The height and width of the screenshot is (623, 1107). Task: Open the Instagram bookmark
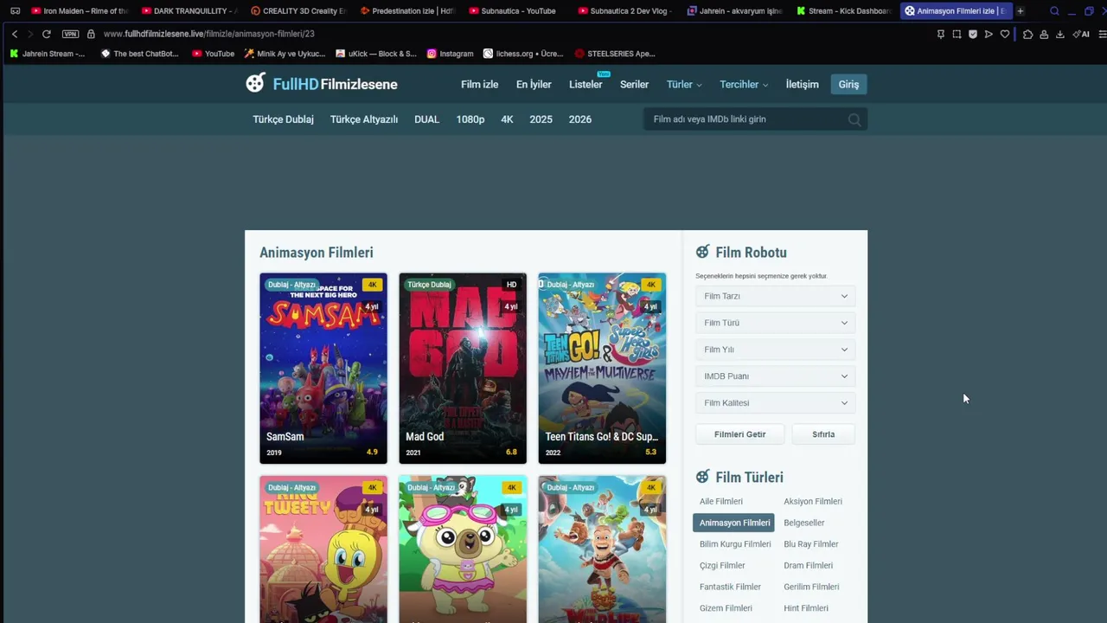450,54
